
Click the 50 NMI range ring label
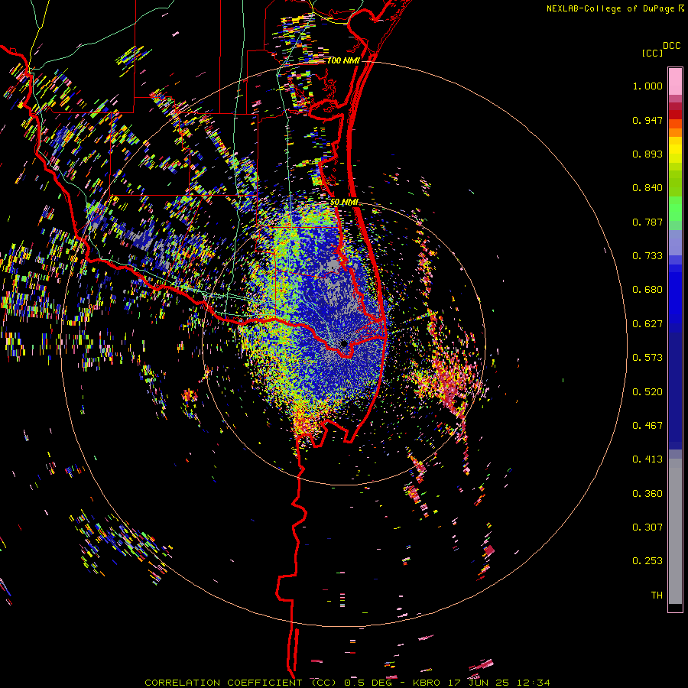tap(344, 202)
